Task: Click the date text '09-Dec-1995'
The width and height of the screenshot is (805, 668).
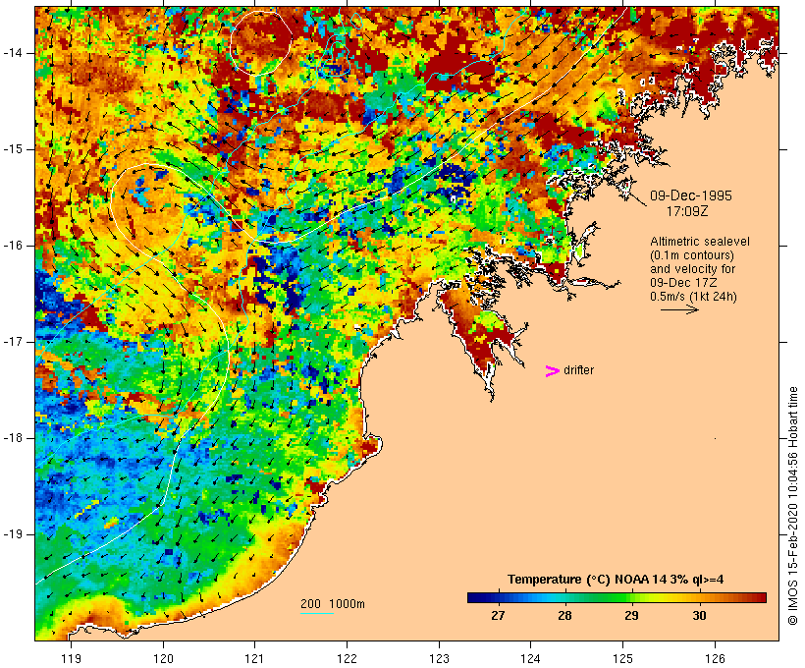Action: (x=690, y=195)
